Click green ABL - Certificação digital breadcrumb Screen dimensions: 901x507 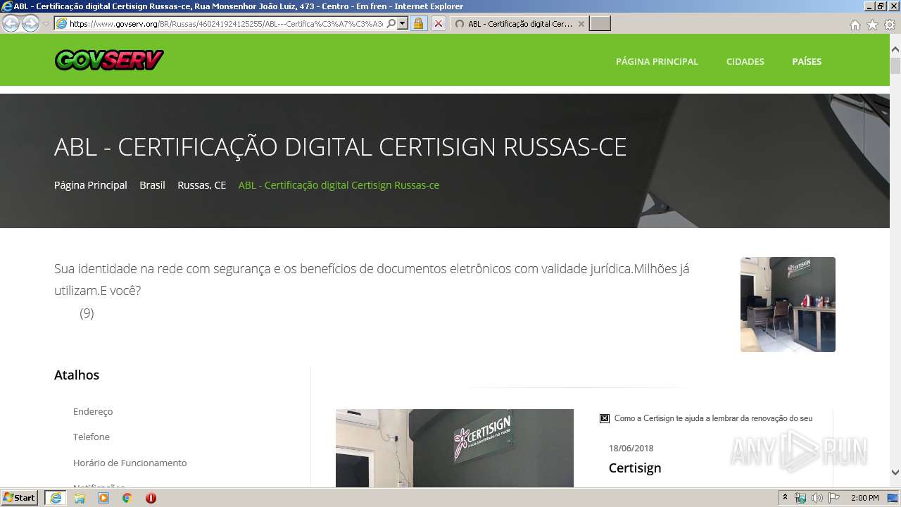[339, 185]
